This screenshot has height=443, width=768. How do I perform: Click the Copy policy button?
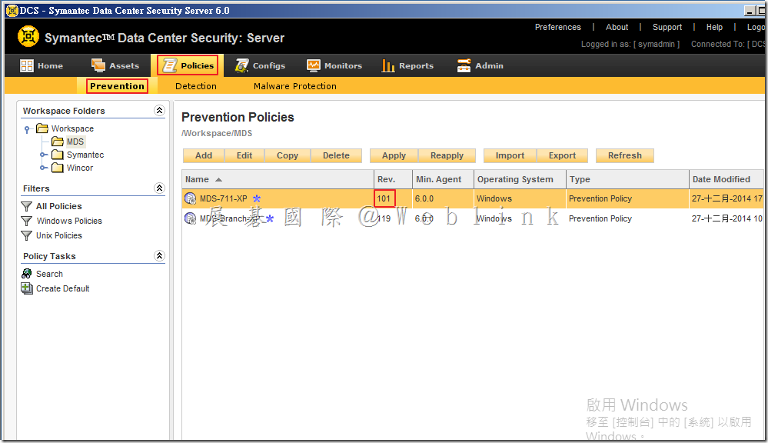[x=288, y=155]
